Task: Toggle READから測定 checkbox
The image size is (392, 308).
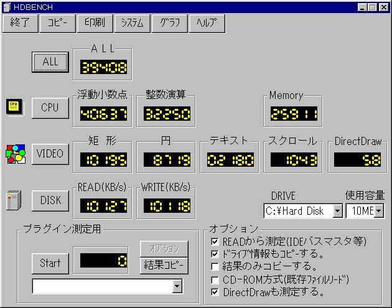Action: [215, 241]
